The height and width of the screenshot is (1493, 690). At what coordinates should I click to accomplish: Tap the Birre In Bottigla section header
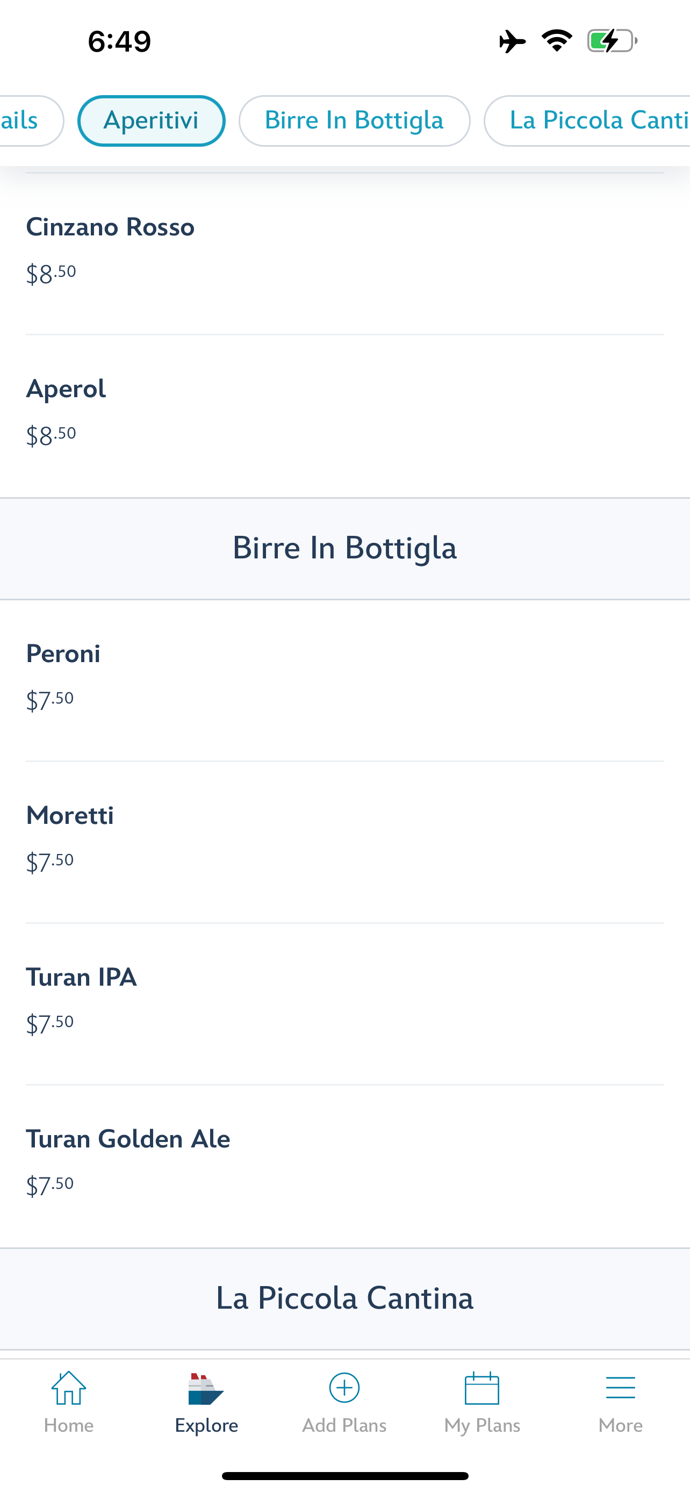[x=344, y=548]
